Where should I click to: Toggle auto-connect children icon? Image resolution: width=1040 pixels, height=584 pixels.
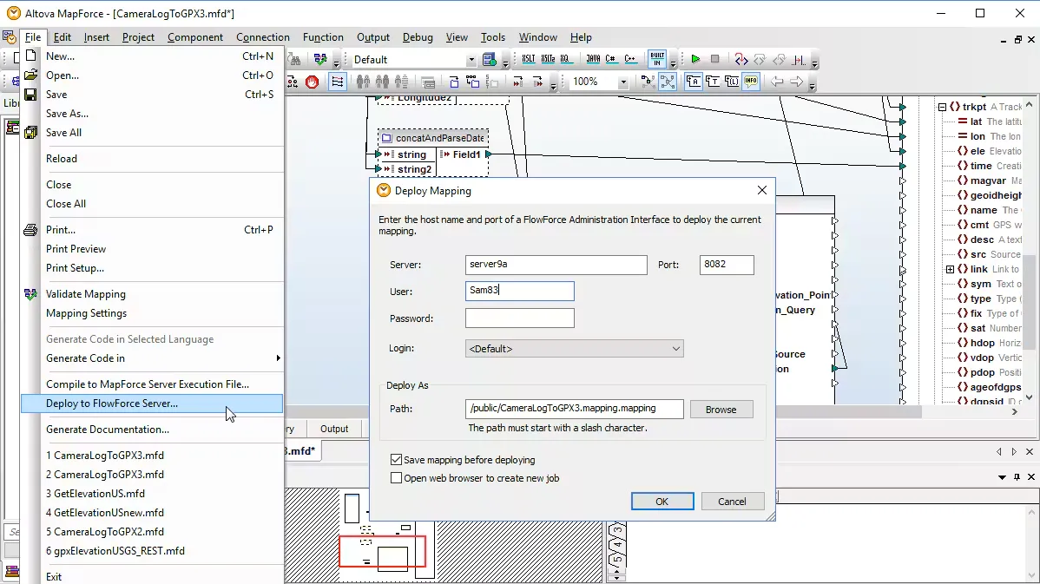click(x=668, y=82)
